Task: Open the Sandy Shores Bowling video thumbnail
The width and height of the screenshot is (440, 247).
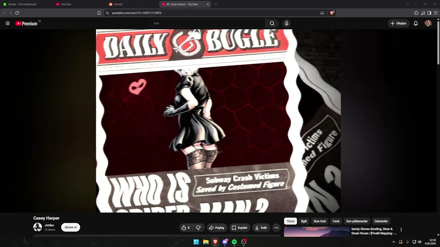Action: tap(317, 232)
